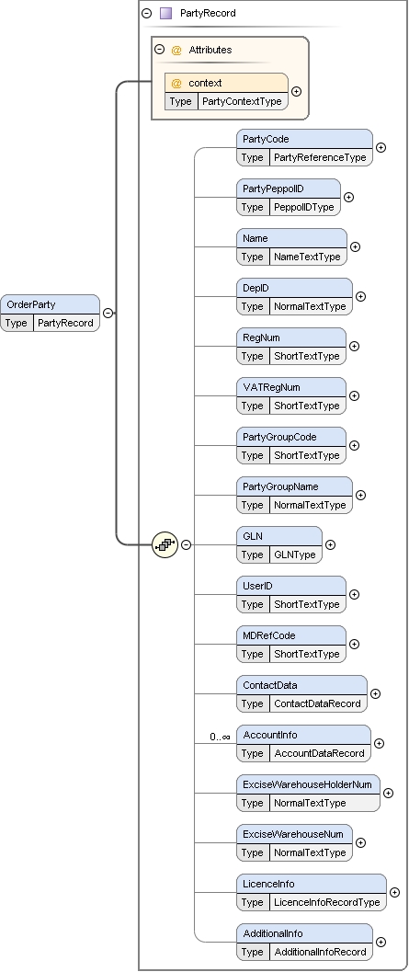
Task: Collapse the sequence compositor children
Action: [x=186, y=545]
